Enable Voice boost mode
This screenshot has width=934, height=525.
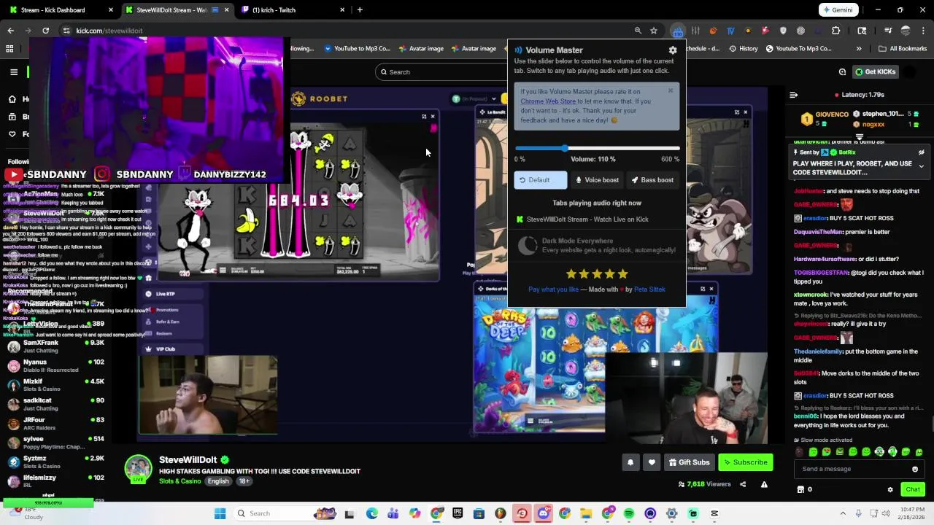point(597,180)
